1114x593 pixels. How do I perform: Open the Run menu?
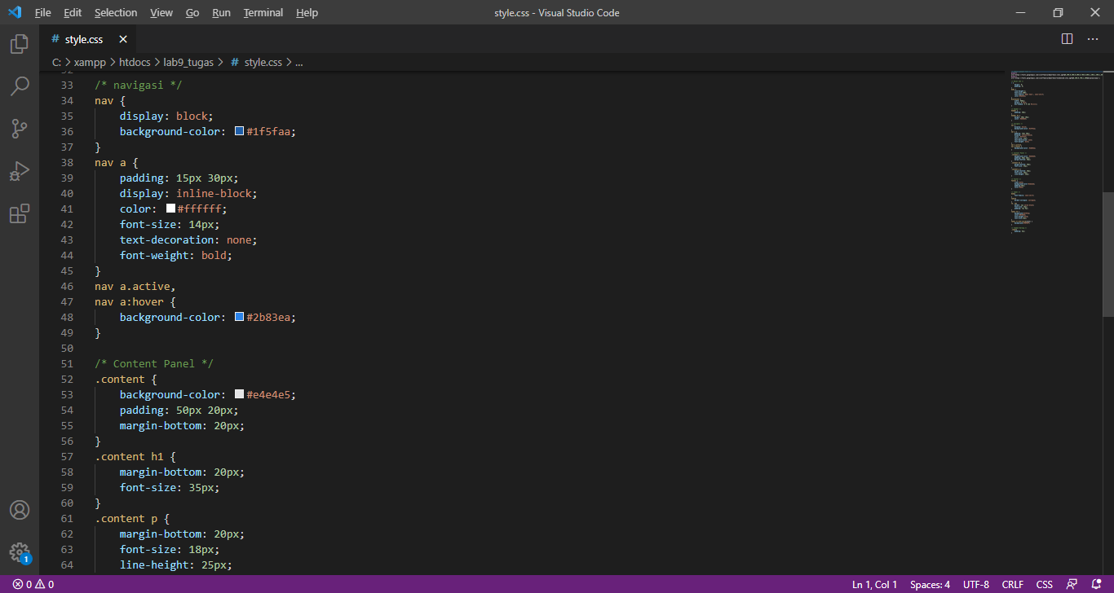coord(221,13)
